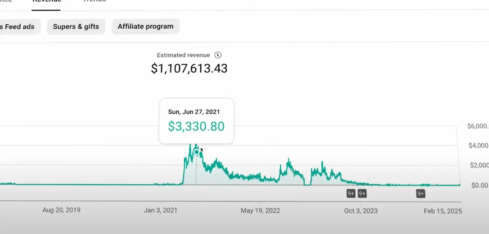
Task: Open the leftmost 9+ video marker badge
Action: [351, 194]
